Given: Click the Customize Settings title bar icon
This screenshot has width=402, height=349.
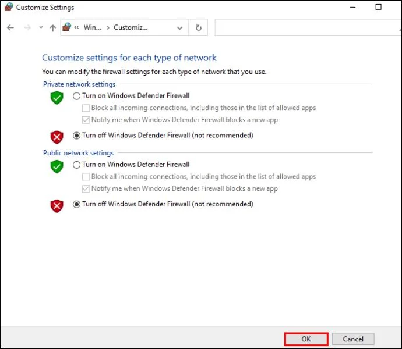Looking at the screenshot, I should (x=9, y=7).
